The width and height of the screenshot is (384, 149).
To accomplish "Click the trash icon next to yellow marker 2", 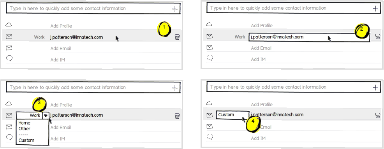I will (378, 37).
